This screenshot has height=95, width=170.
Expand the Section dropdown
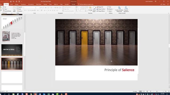click(x=20, y=11)
